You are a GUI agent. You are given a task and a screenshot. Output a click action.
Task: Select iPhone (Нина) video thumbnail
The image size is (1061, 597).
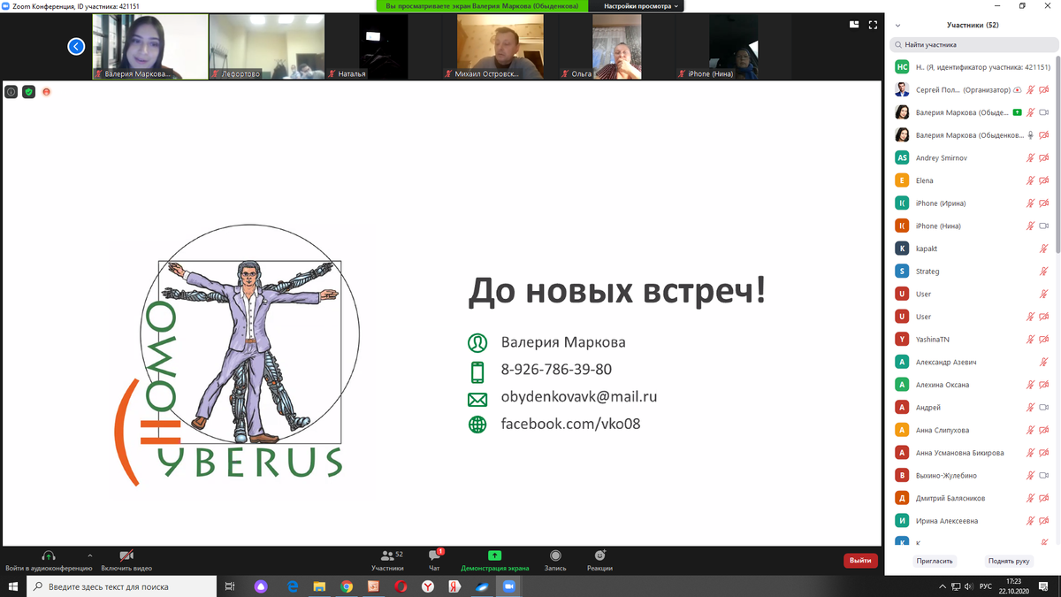click(733, 47)
